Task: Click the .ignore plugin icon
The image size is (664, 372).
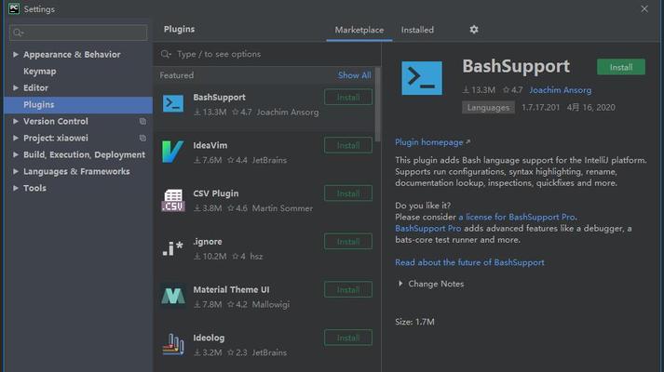Action: (x=173, y=248)
